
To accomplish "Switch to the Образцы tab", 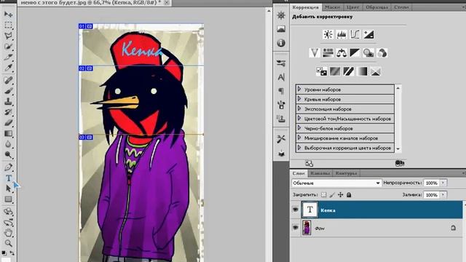I will 376,7.
